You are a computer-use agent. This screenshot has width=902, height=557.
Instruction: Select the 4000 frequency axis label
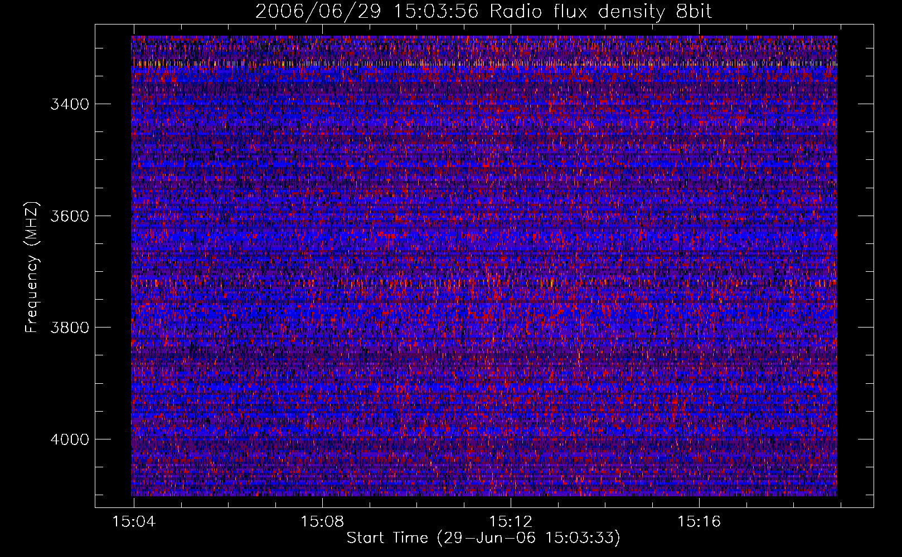coord(70,439)
